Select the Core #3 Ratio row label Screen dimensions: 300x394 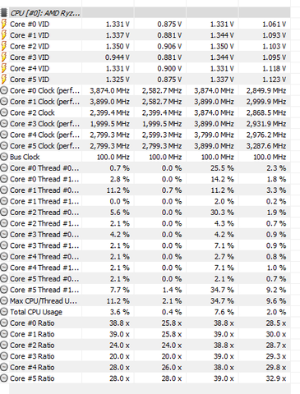click(32, 356)
